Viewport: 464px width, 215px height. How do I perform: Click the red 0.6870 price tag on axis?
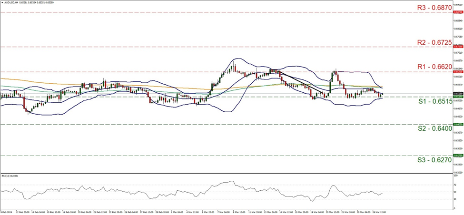[457, 12]
